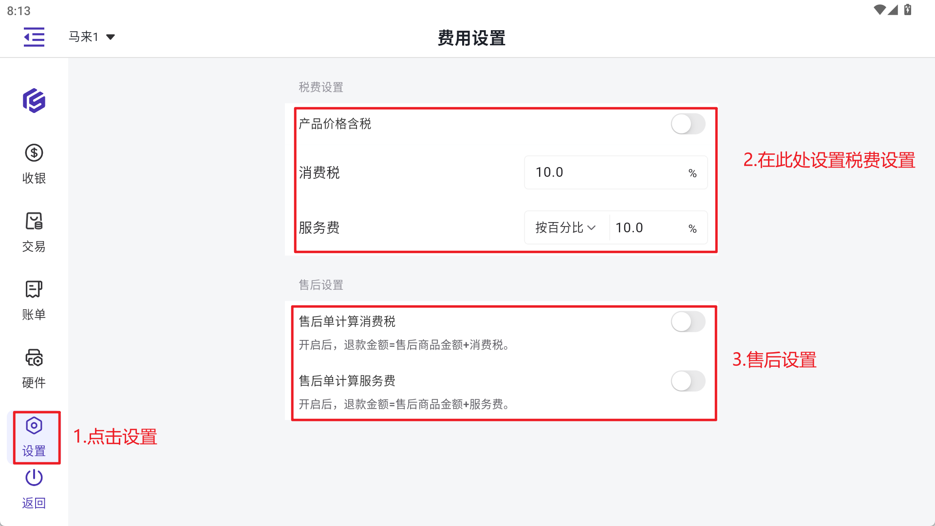This screenshot has width=935, height=526.
Task: Click the 收银 label in sidebar
Action: tap(34, 178)
